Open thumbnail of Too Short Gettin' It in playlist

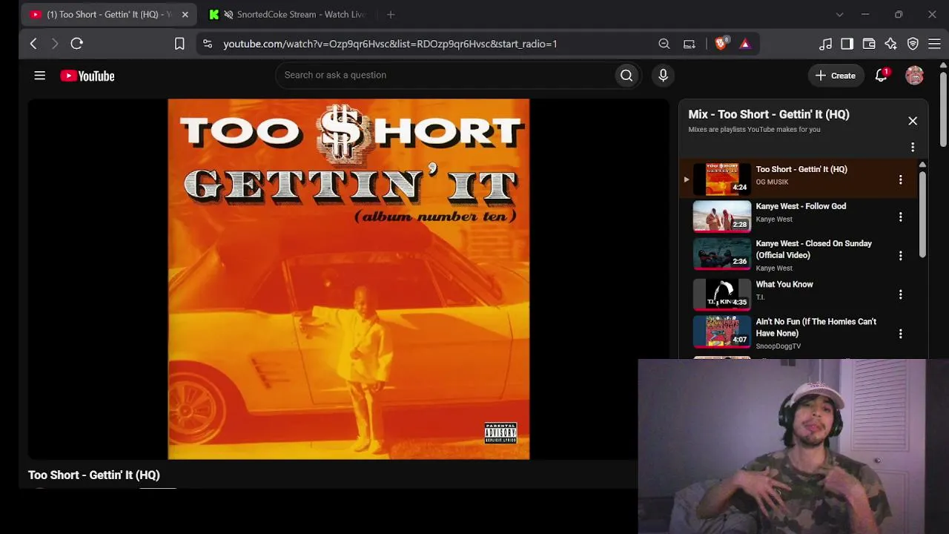(x=722, y=179)
